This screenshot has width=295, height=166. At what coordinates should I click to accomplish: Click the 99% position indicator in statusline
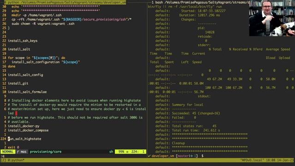[x=121, y=152]
